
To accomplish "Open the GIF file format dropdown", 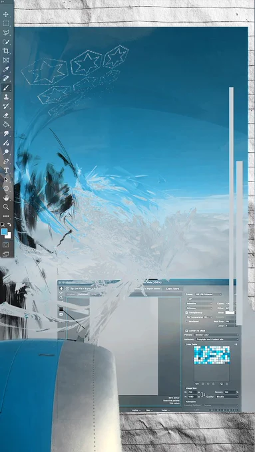I will [200, 299].
